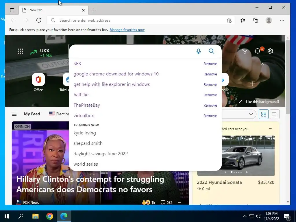The image size is (296, 222).
Task: Open the profile avatar
Action: (269, 20)
